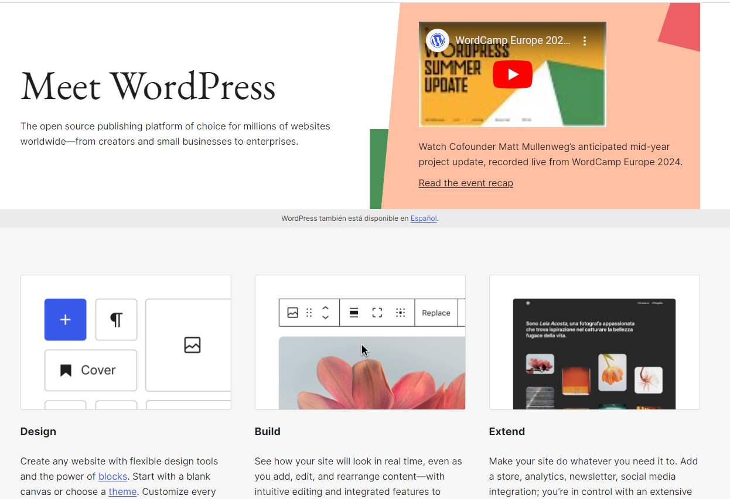Click the Design card preview image
730x499 pixels.
pos(126,342)
